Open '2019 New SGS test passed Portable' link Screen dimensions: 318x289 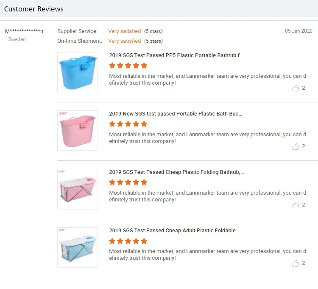(x=176, y=114)
